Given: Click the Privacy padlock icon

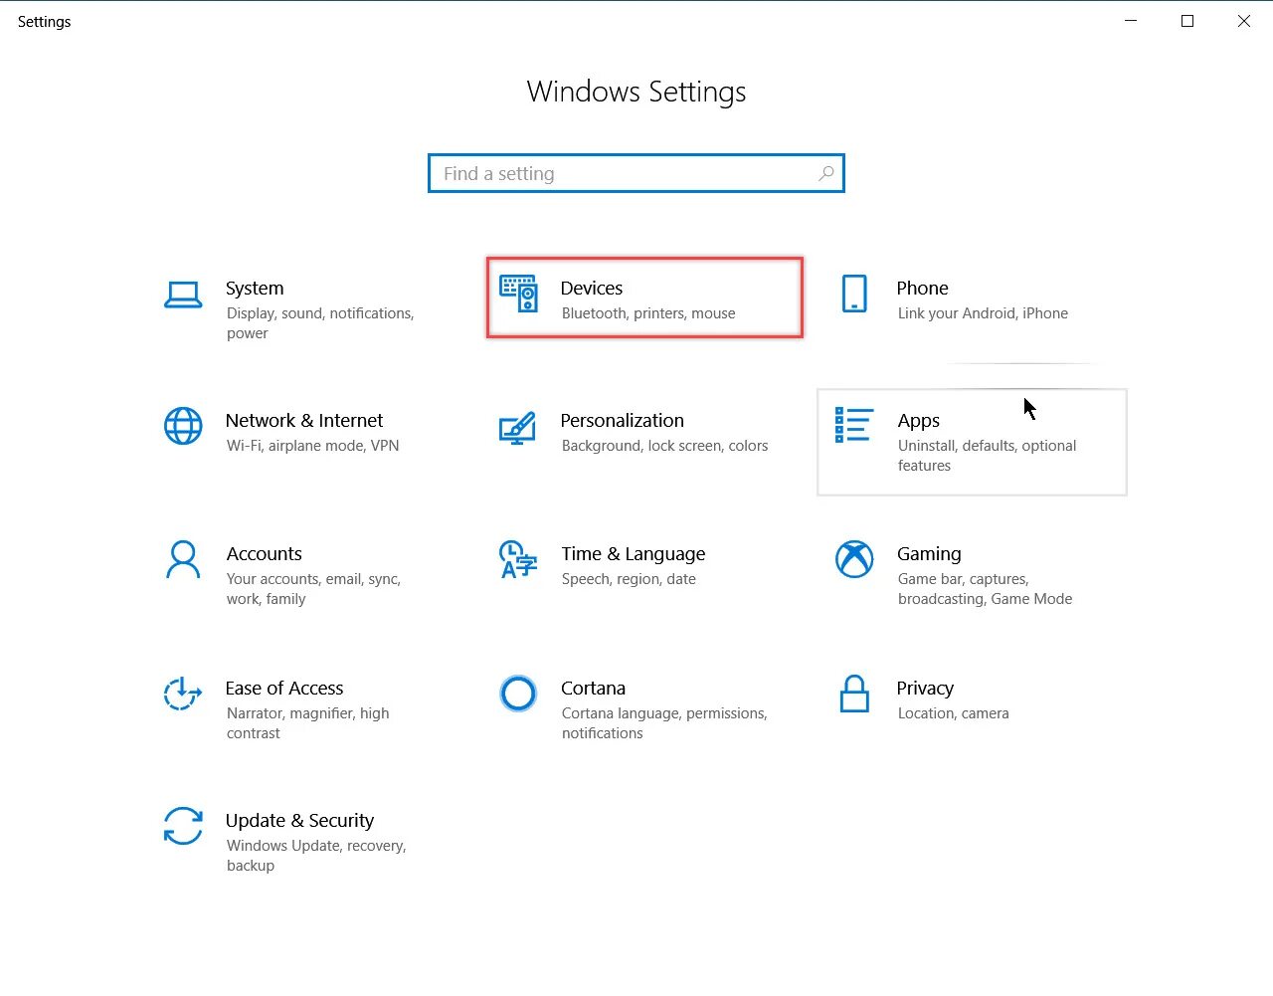Looking at the screenshot, I should pyautogui.click(x=854, y=694).
